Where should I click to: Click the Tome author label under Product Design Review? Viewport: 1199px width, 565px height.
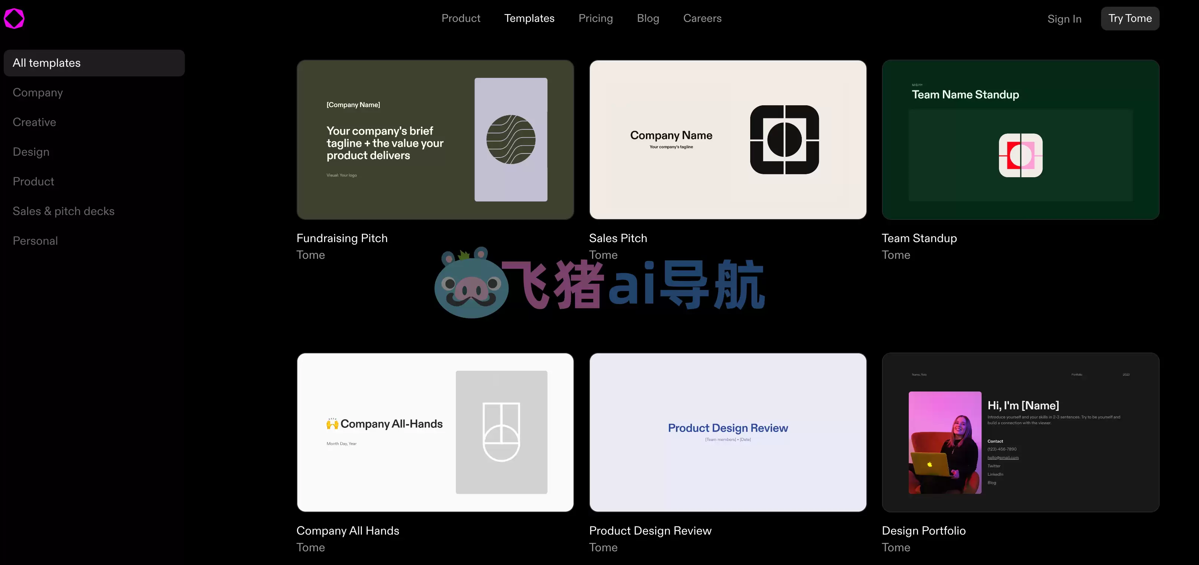coord(603,547)
